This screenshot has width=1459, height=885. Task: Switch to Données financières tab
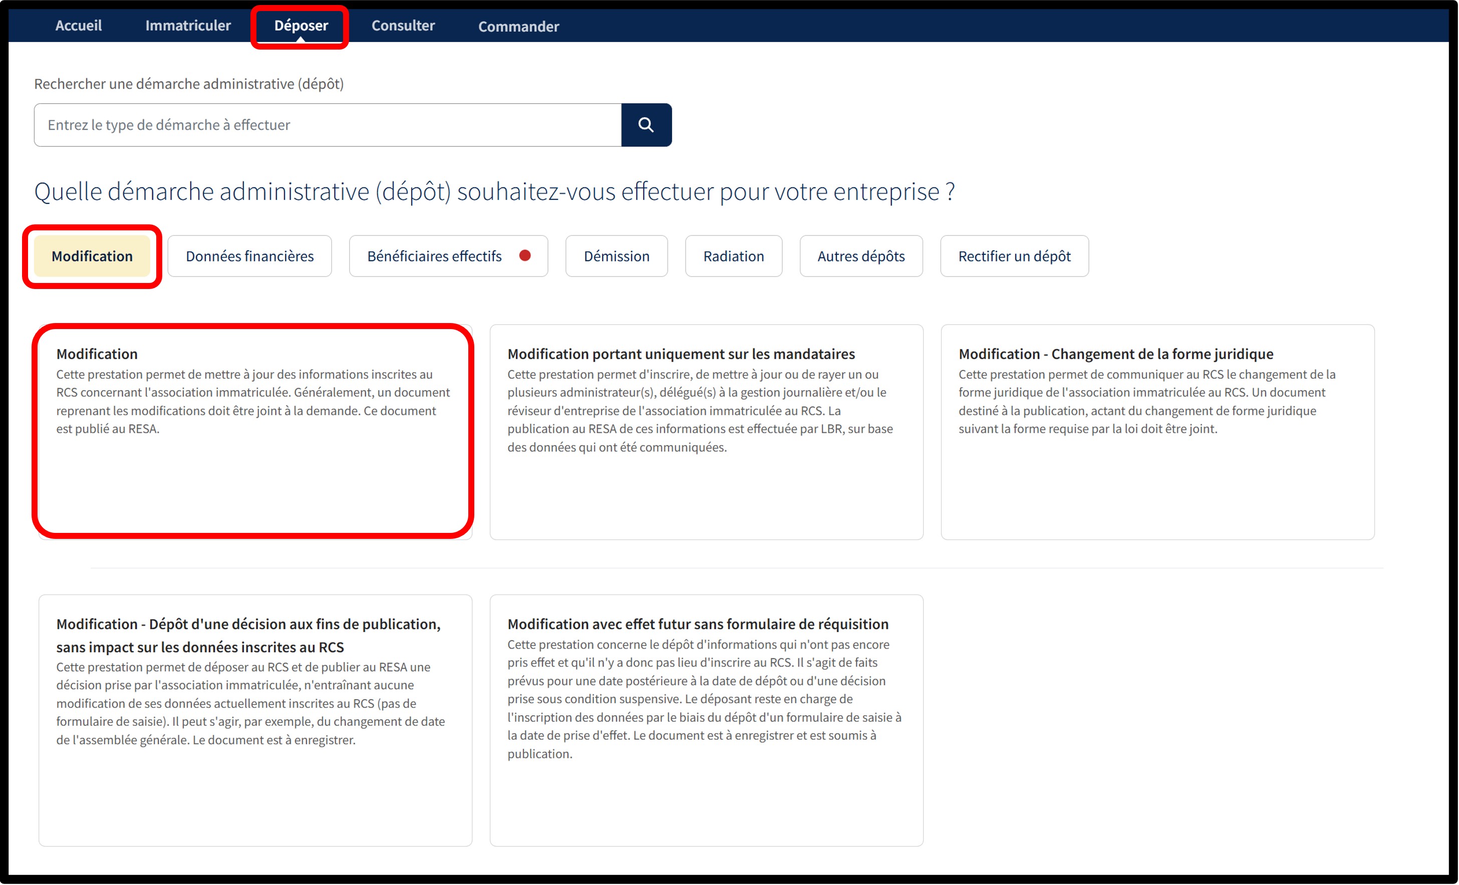pos(249,256)
